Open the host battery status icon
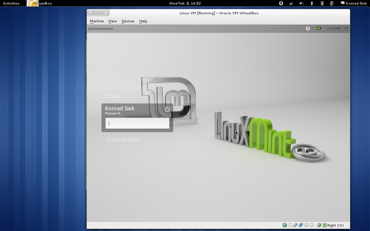 point(332,3)
